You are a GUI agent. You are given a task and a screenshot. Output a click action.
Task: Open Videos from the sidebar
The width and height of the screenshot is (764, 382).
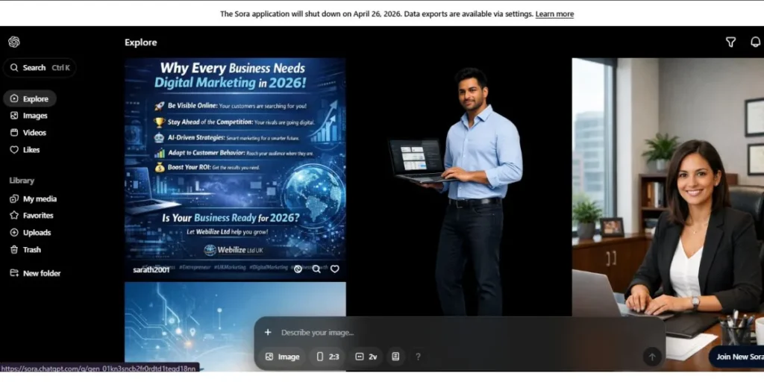click(34, 133)
